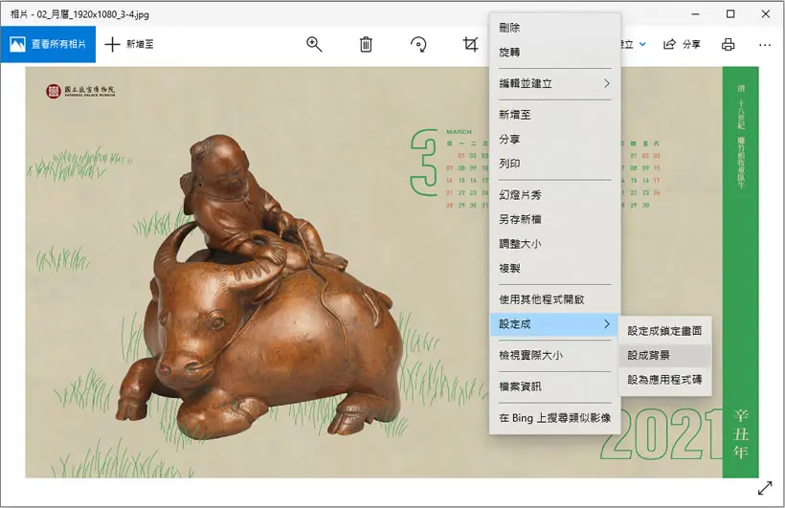The height and width of the screenshot is (508, 785).
Task: Open the toolbar dropdown chevron beside 建立
Action: point(642,44)
